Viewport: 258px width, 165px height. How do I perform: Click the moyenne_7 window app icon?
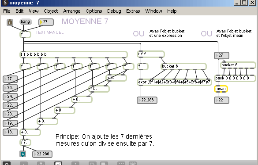(x=5, y=3)
